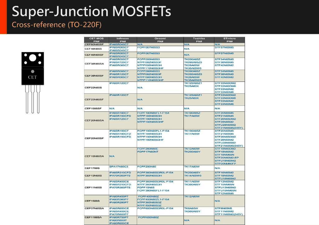Click the Super-Junction MOSFETs title
The width and height of the screenshot is (319, 225).
[91, 12]
